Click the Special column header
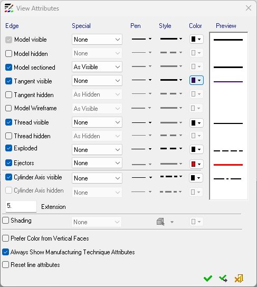This screenshot has height=287, width=257. pos(81,26)
